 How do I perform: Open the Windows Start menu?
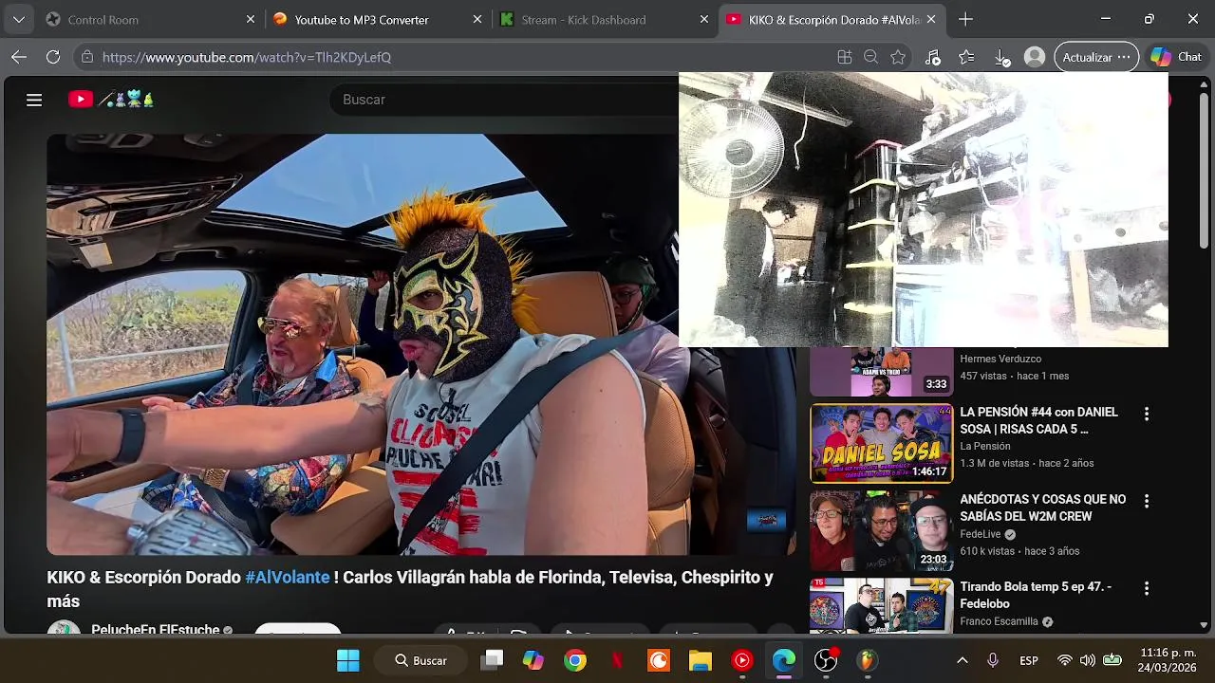click(x=348, y=660)
